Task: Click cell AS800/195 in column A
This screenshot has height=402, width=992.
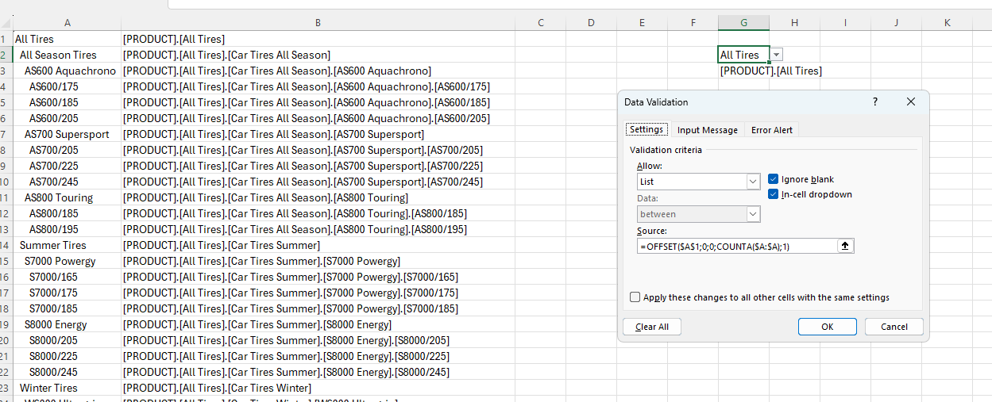Action: tap(67, 229)
